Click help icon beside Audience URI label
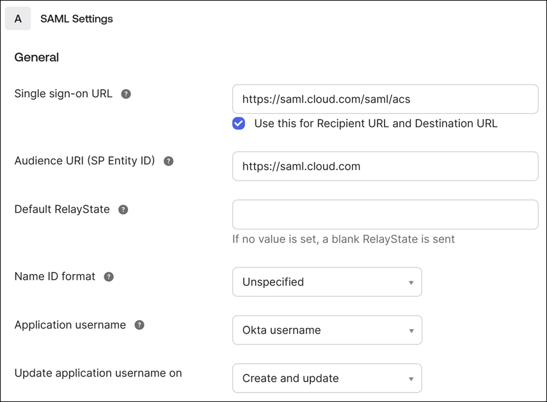This screenshot has height=402, width=547. 169,161
